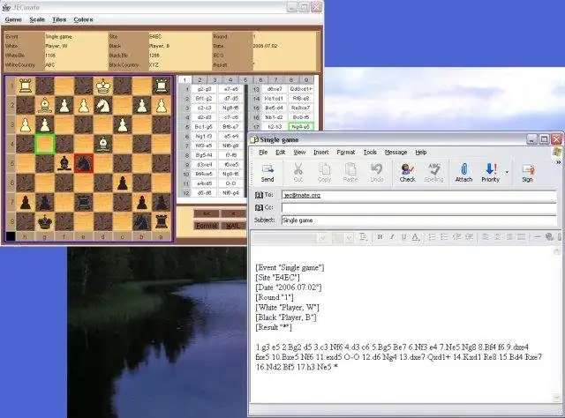Open the Tools menu in the mail window
The height and width of the screenshot is (418, 565).
[370, 153]
